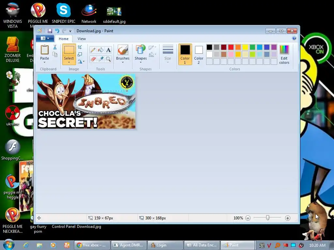Open Skype desktop shortcut
This screenshot has height=250, width=334.
(x=64, y=13)
